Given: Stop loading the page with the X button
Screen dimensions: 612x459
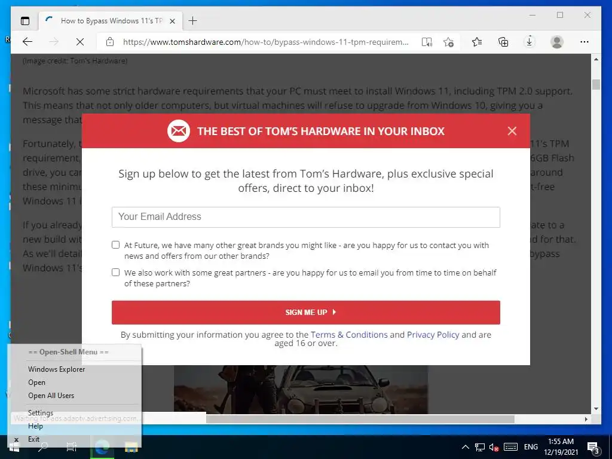Looking at the screenshot, I should 80,42.
